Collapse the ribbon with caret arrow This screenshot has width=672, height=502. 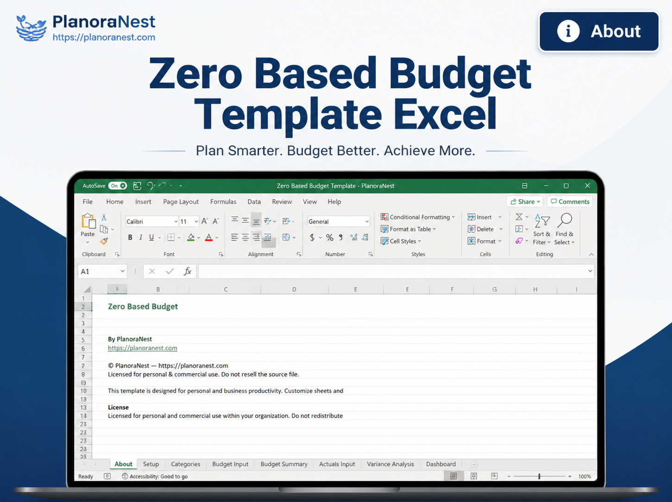coord(591,255)
